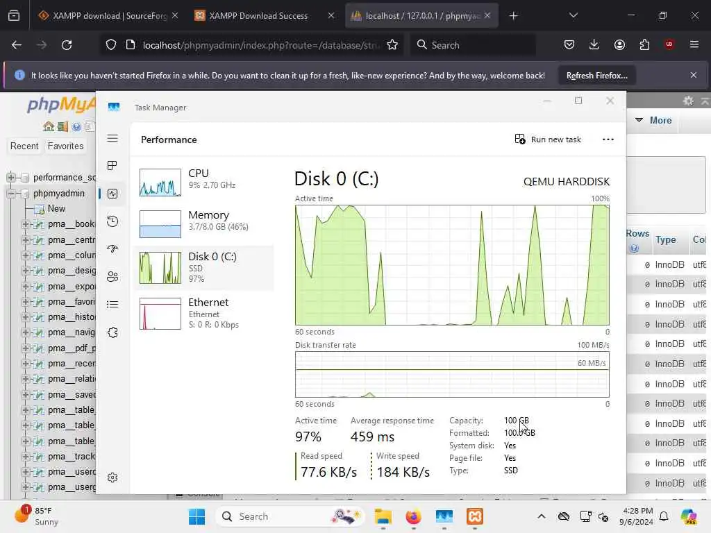
Task: Sort by Type column header
Action: (666, 239)
